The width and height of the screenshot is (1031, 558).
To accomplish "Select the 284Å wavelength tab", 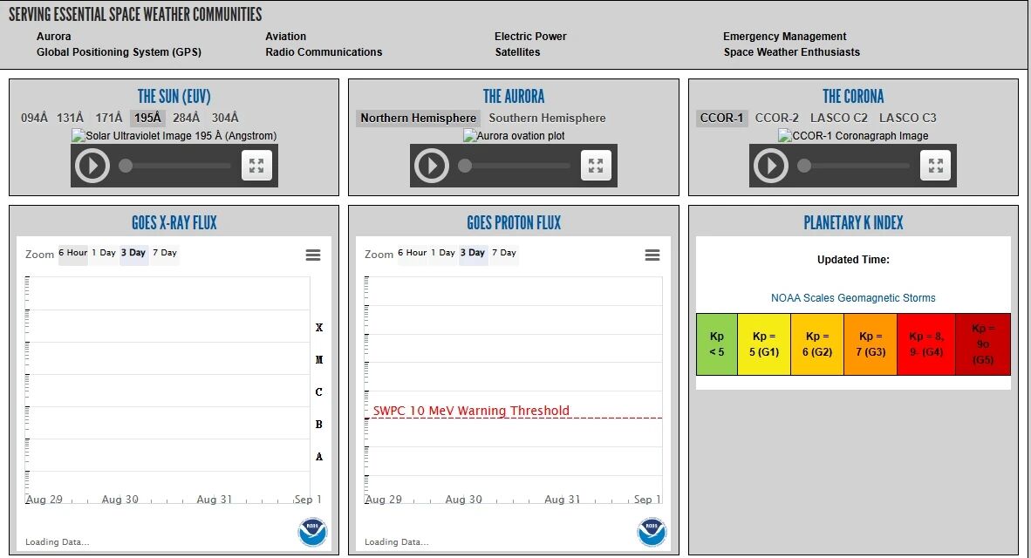I will click(x=186, y=118).
